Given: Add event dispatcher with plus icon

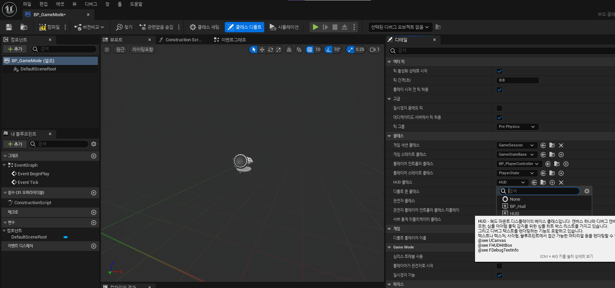Looking at the screenshot, I should pyautogui.click(x=94, y=246).
